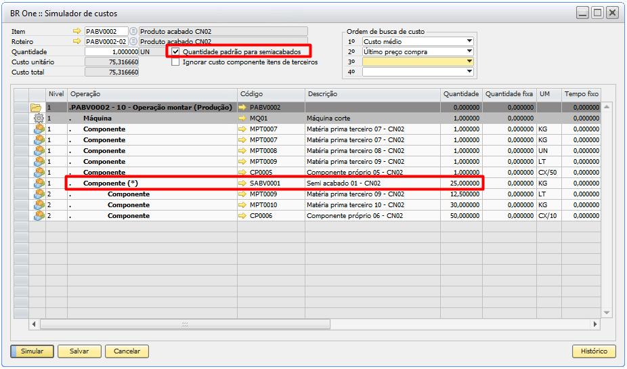Open the link arrow for code MQ01
This screenshot has width=627, height=369.
[243, 118]
